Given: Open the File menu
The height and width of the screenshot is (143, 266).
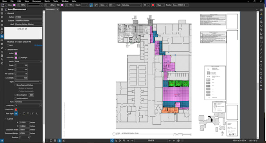Looking at the screenshot, I should (x=12, y=1).
